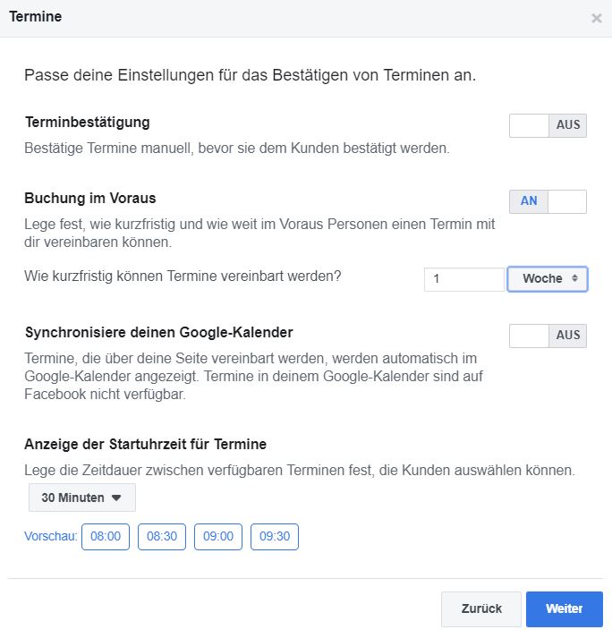The image size is (612, 638).
Task: Expand the 30 Minuten interval dropdown
Action: (82, 498)
